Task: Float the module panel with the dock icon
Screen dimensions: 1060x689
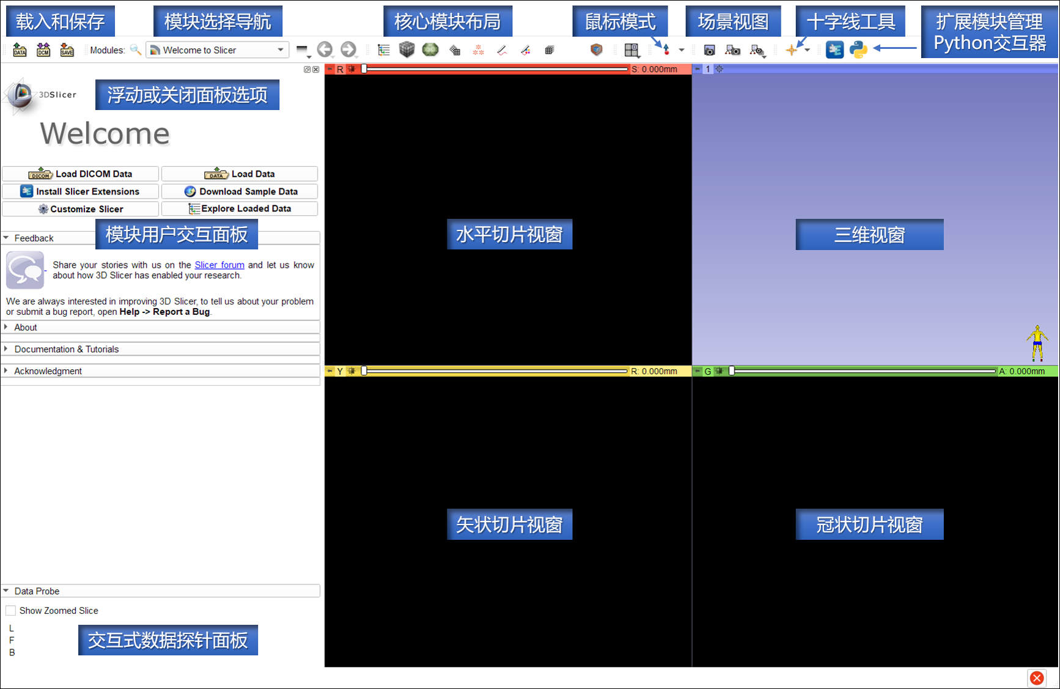Action: [307, 70]
